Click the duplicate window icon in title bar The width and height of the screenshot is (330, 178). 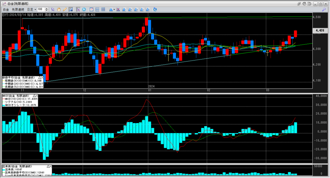click(309, 4)
